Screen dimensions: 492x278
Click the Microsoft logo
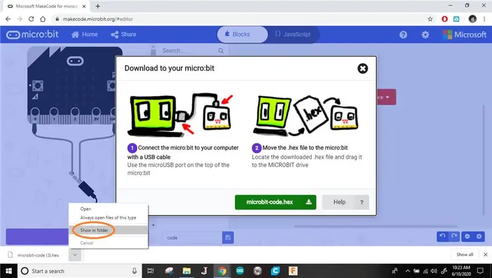(464, 34)
